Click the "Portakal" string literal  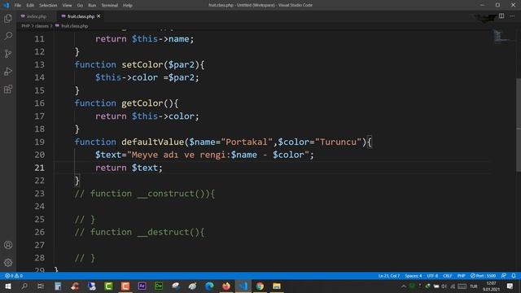pyautogui.click(x=247, y=142)
